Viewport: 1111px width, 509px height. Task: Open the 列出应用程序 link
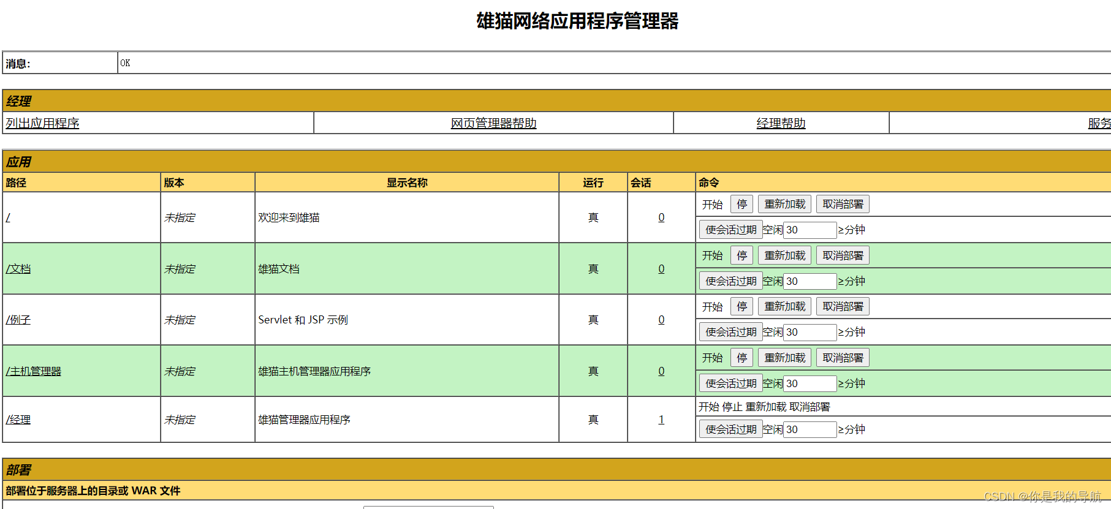[x=42, y=123]
